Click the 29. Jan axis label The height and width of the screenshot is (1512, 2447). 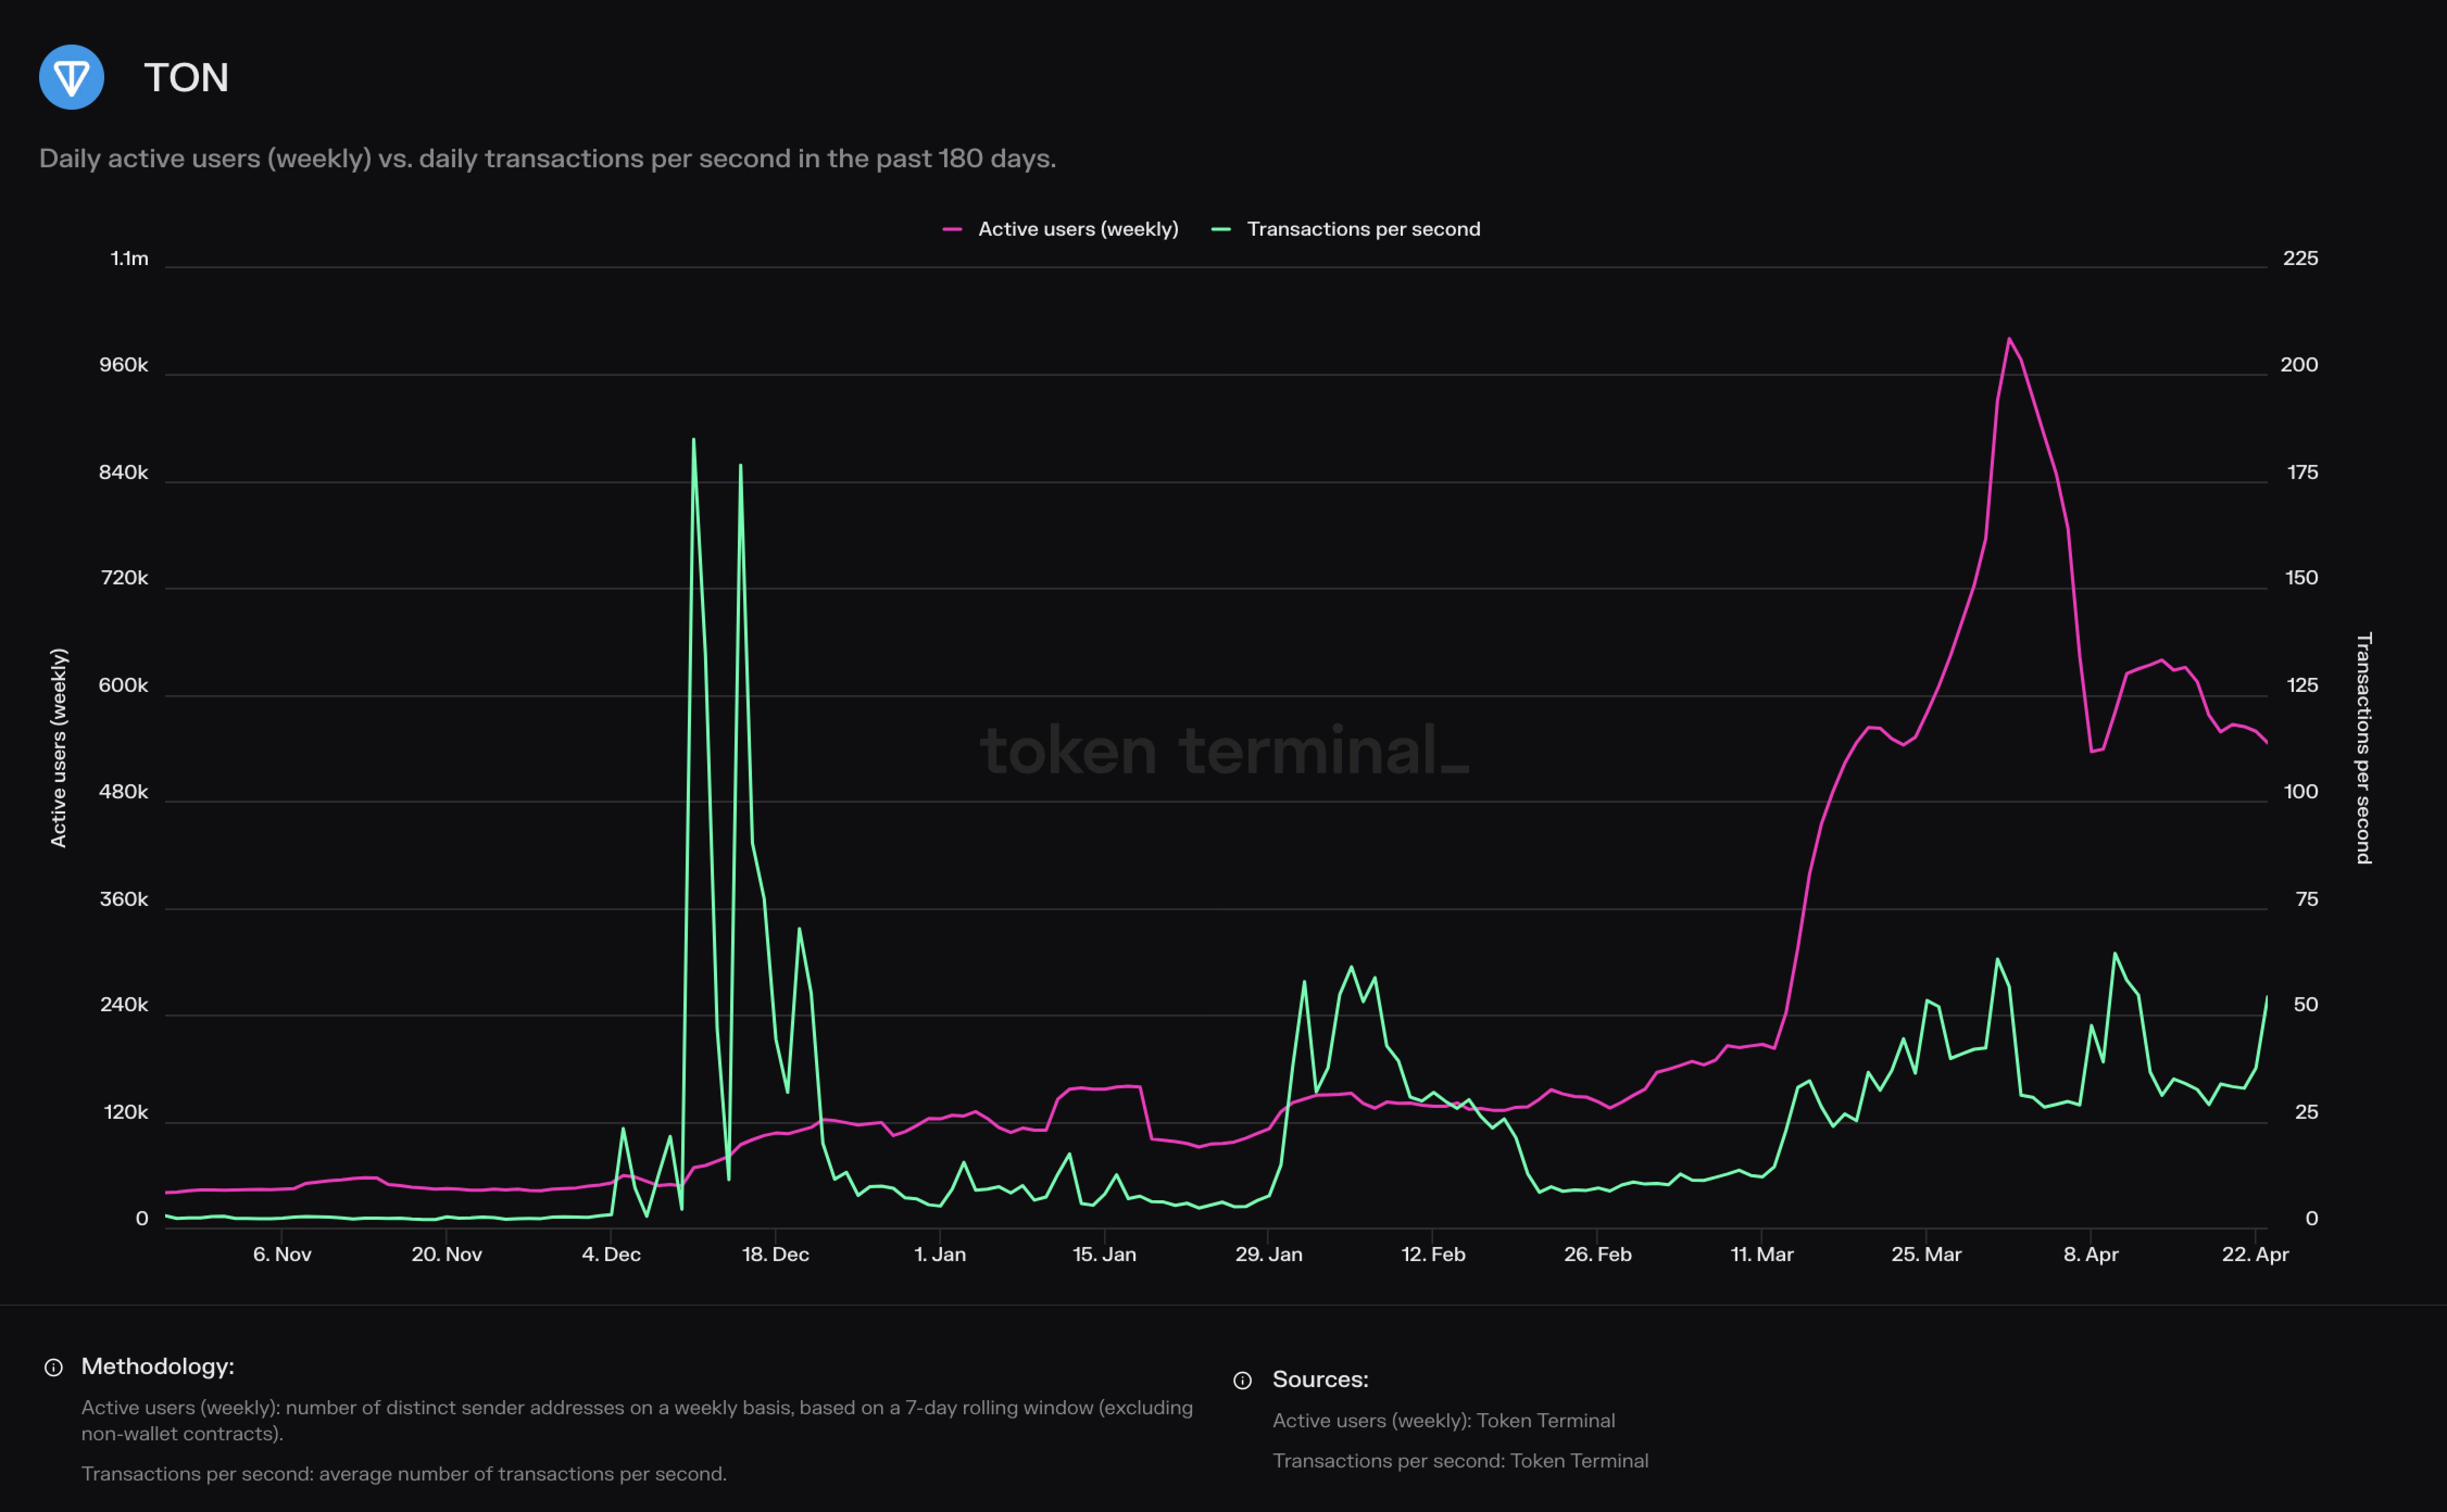[x=1269, y=1254]
